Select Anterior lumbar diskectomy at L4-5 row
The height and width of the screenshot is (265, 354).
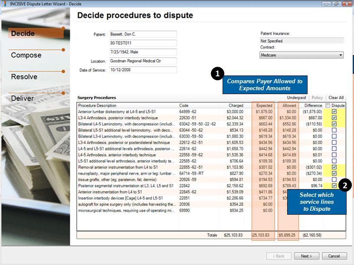[x=211, y=111]
